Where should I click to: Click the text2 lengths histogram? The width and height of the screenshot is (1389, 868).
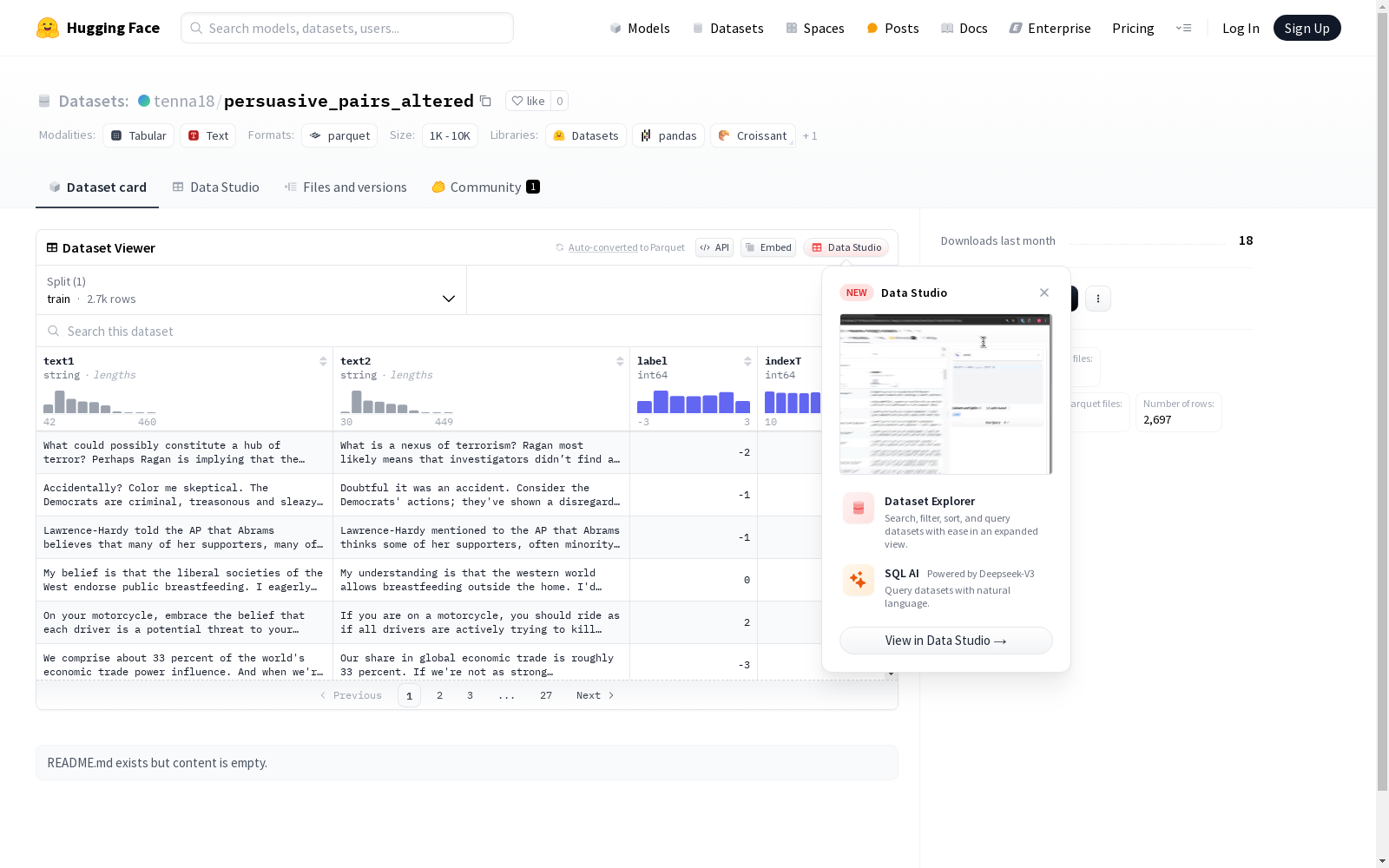tap(397, 402)
